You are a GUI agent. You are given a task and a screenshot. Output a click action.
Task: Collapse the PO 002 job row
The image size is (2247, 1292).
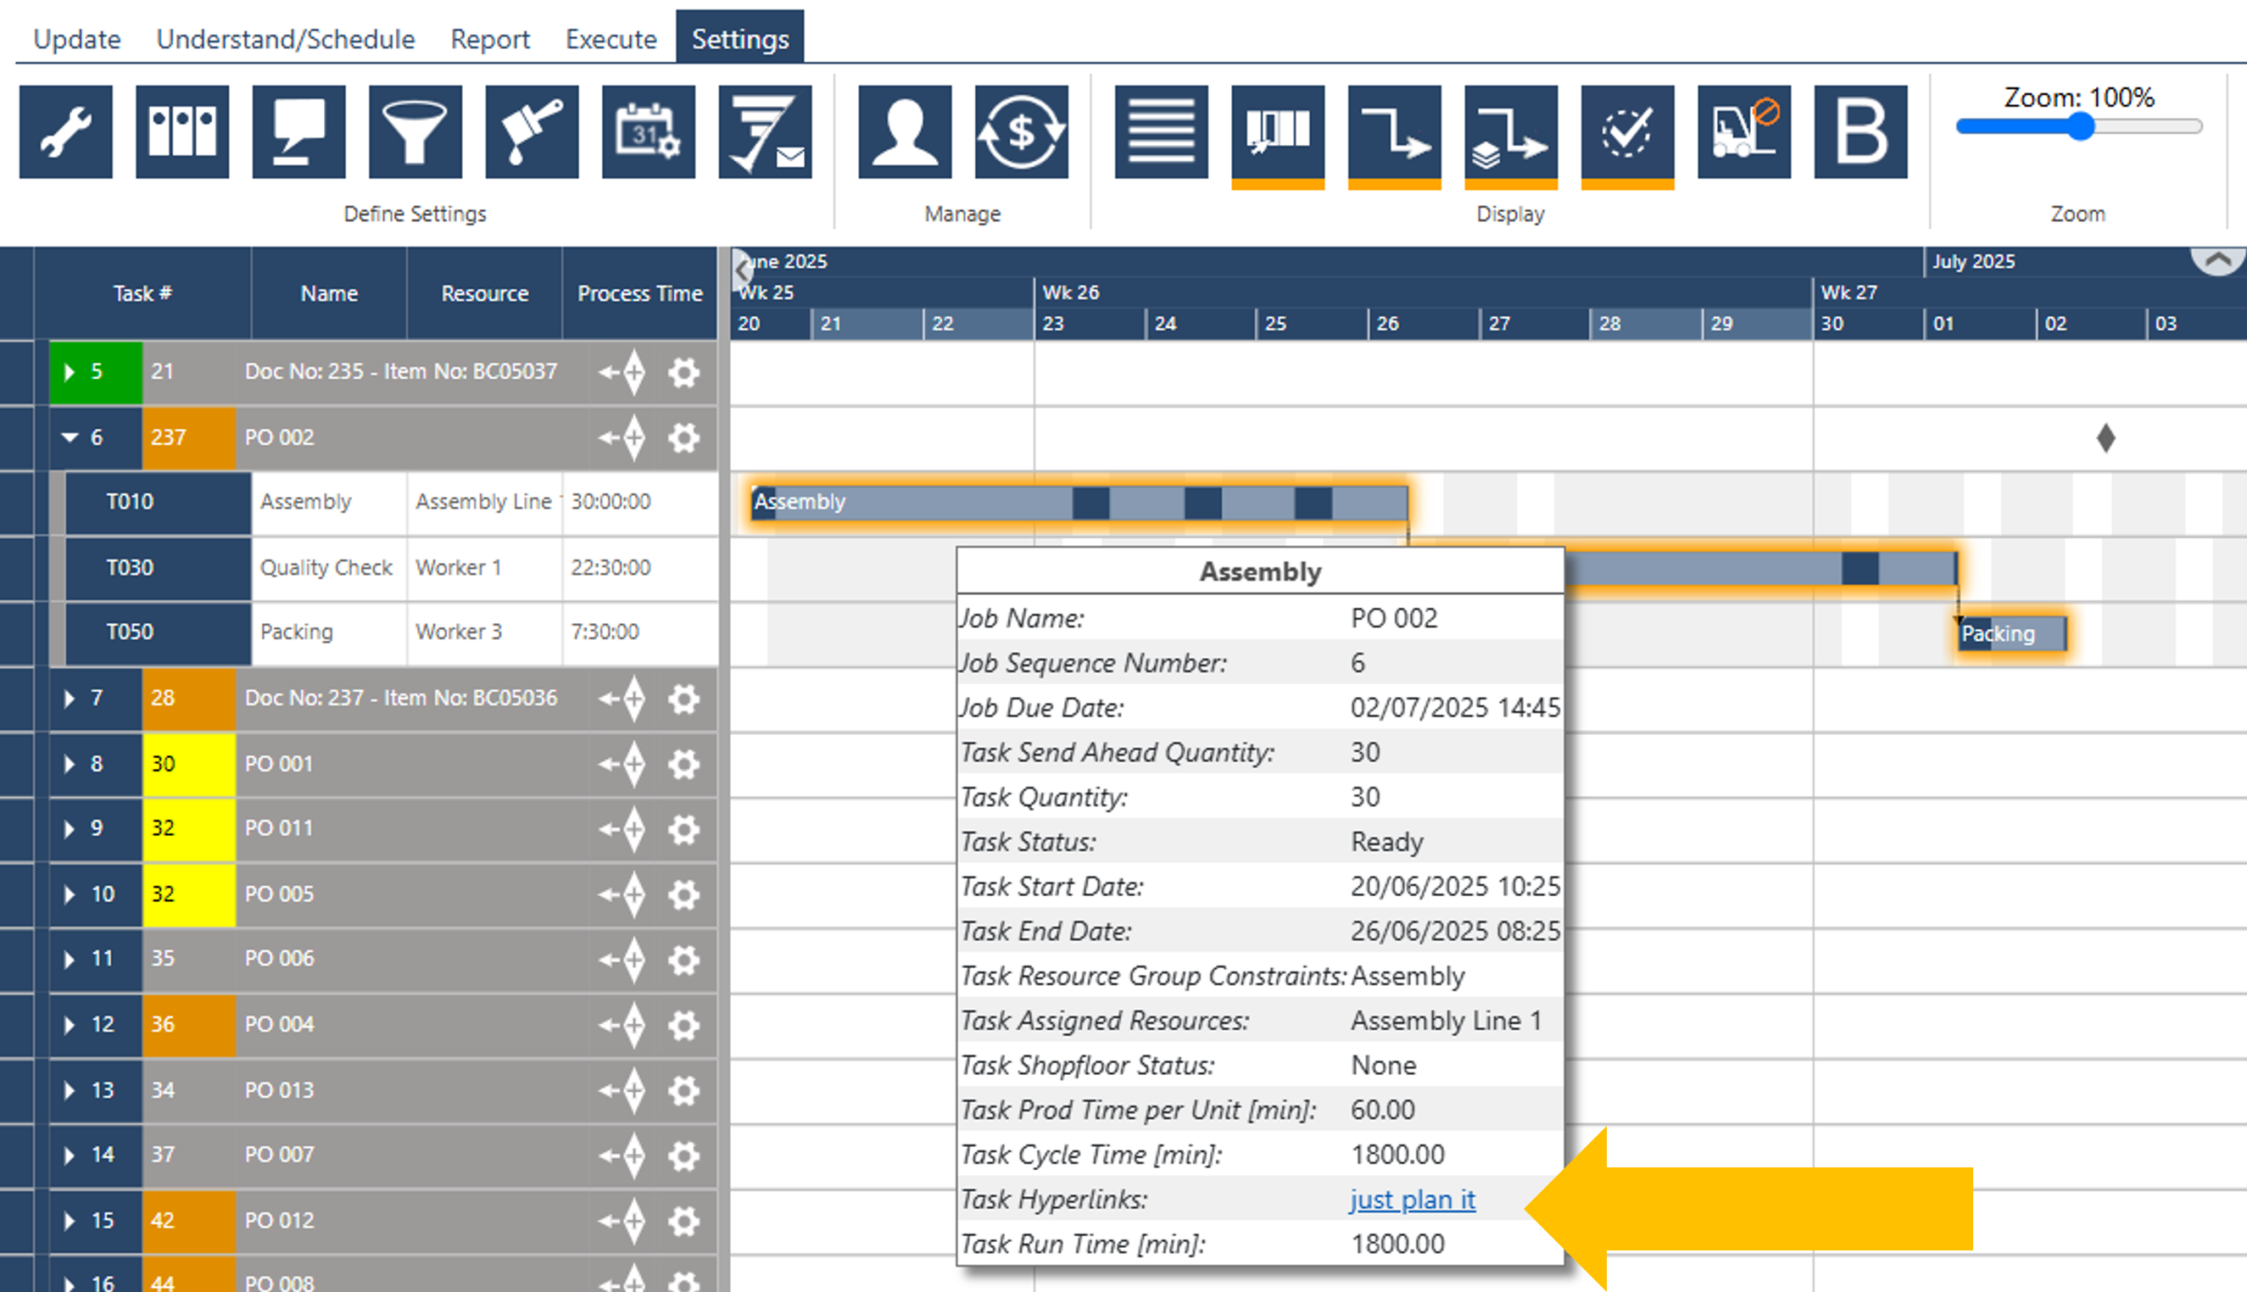pos(70,437)
